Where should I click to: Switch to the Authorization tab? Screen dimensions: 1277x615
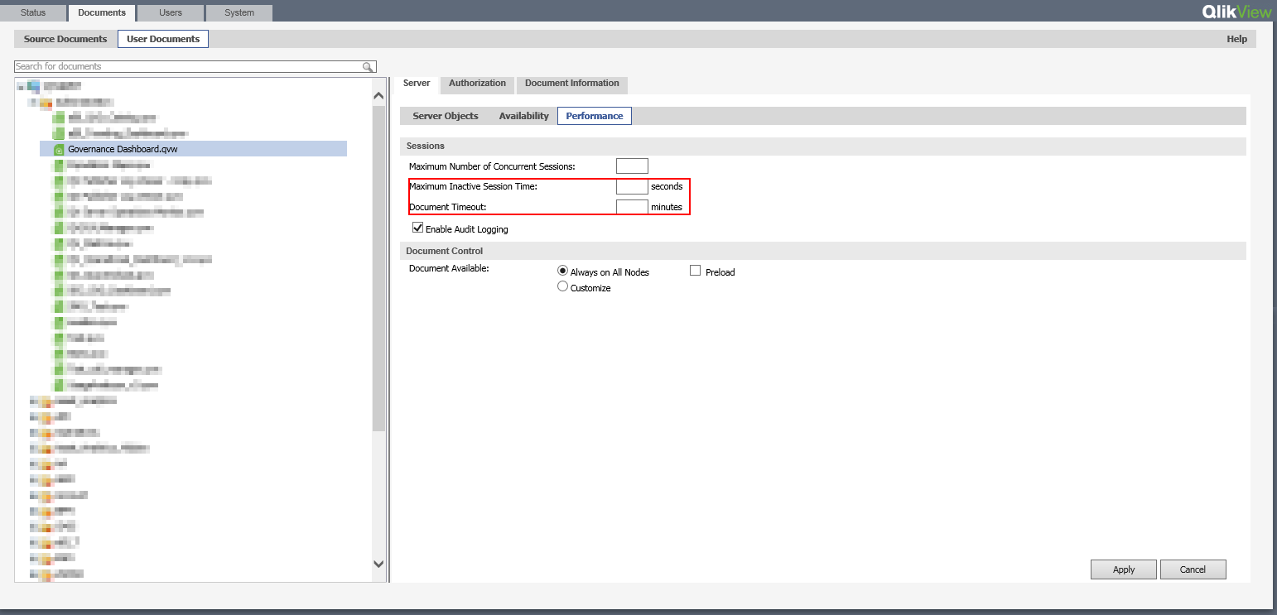tap(477, 84)
